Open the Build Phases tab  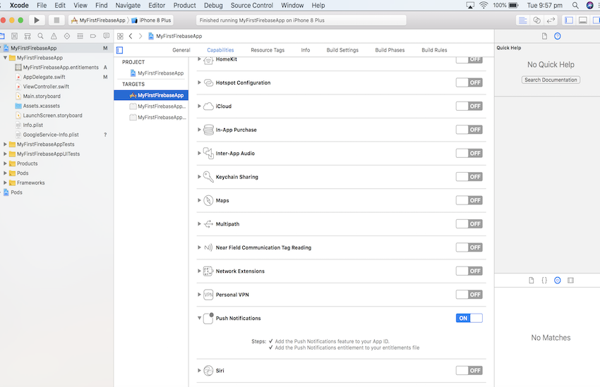click(390, 50)
